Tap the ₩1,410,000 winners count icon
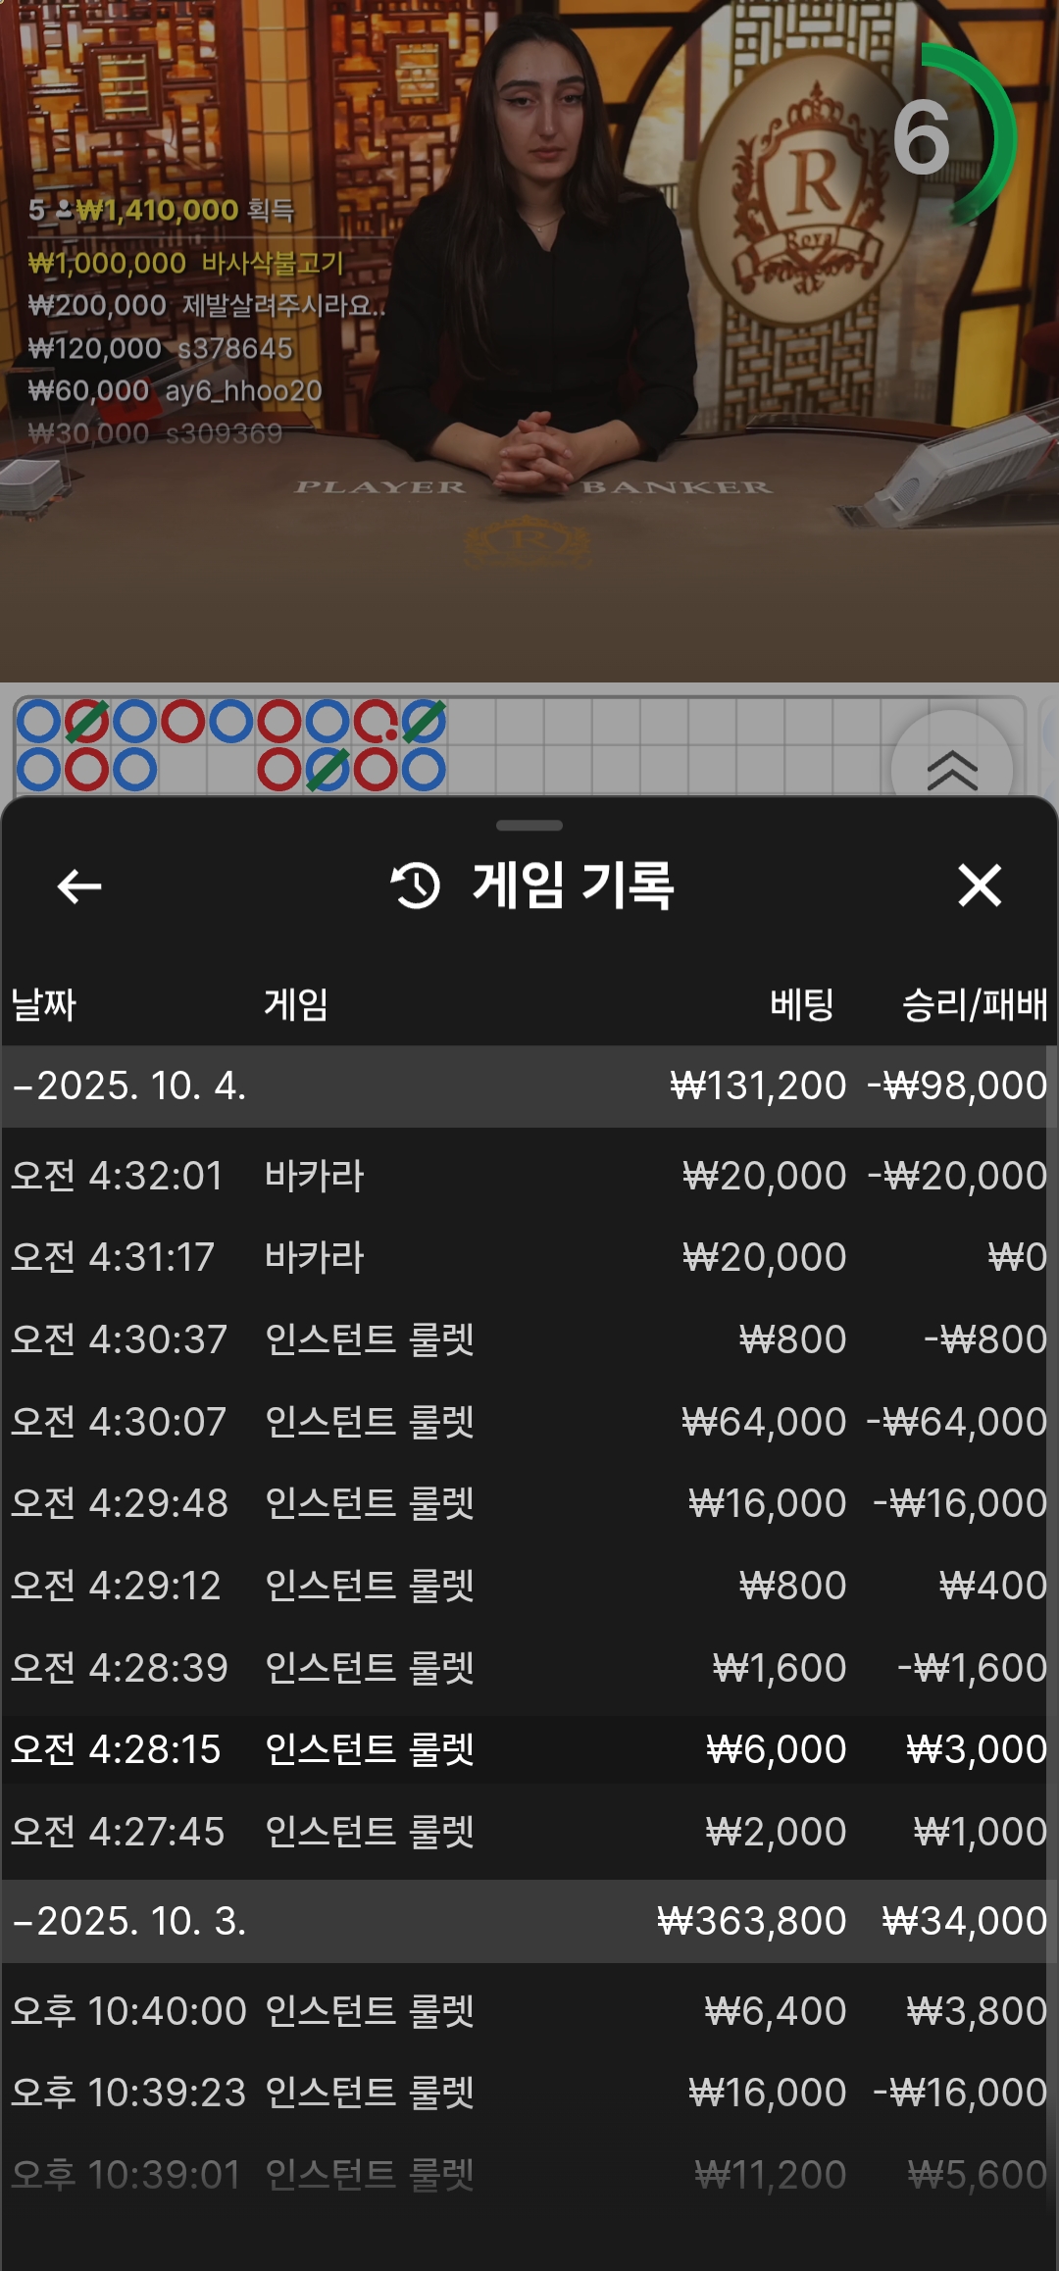Screen dimensions: 1059x2271 tap(63, 210)
